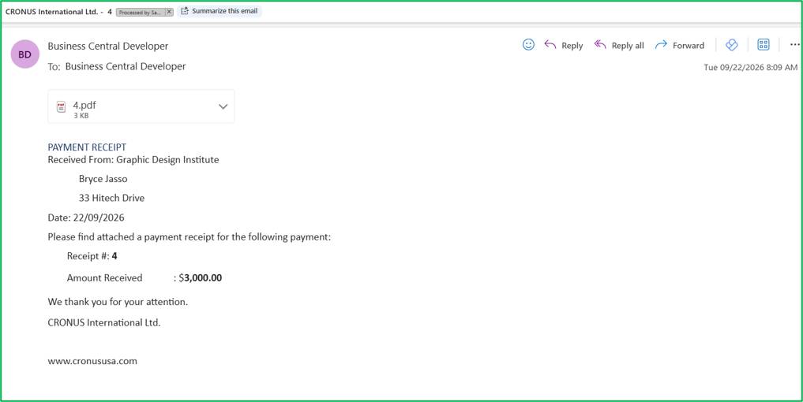This screenshot has width=803, height=402.
Task: Click the diamond-shaped add-in icon
Action: pos(732,45)
